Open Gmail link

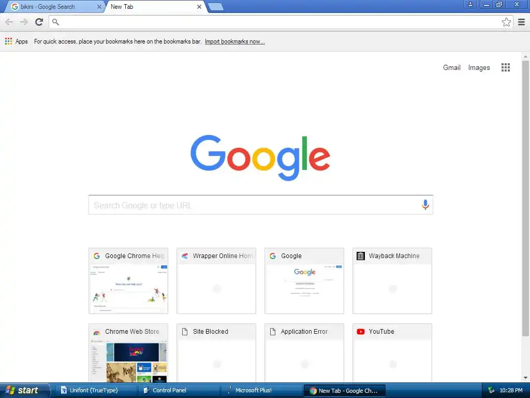451,67
